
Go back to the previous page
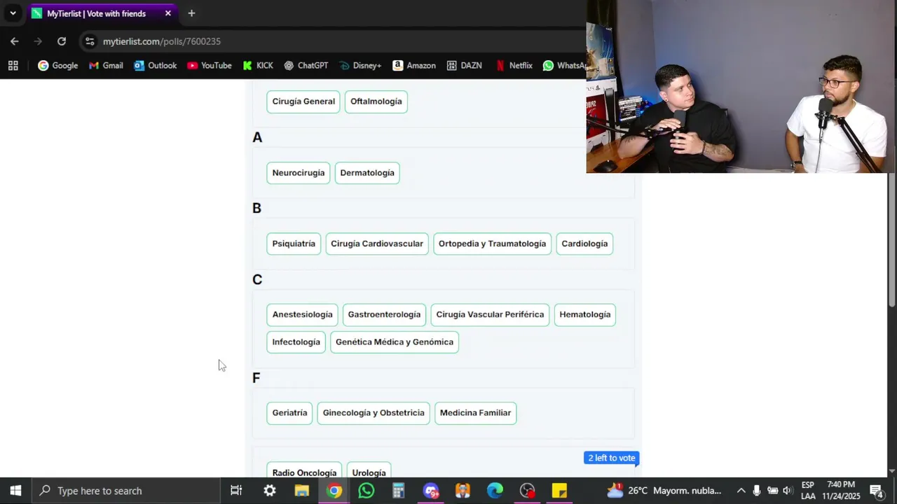tap(15, 41)
